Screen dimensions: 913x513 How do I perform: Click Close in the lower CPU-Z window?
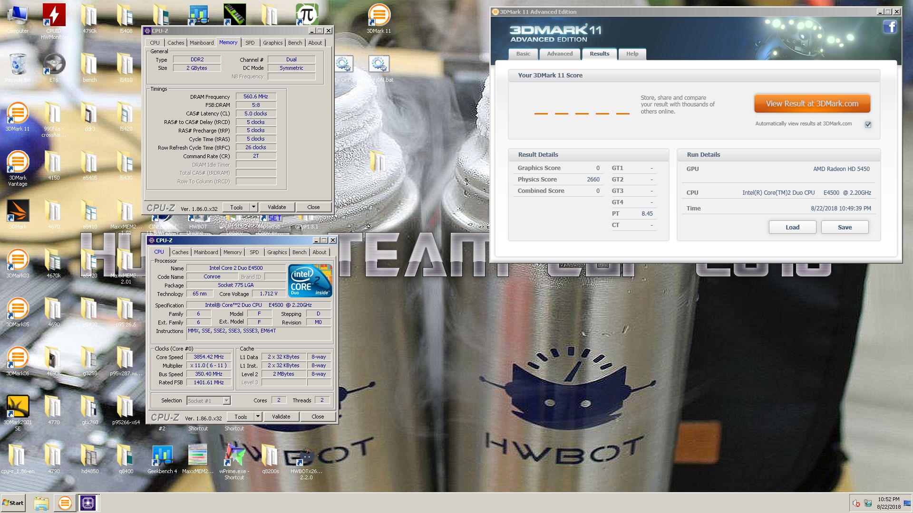(318, 417)
